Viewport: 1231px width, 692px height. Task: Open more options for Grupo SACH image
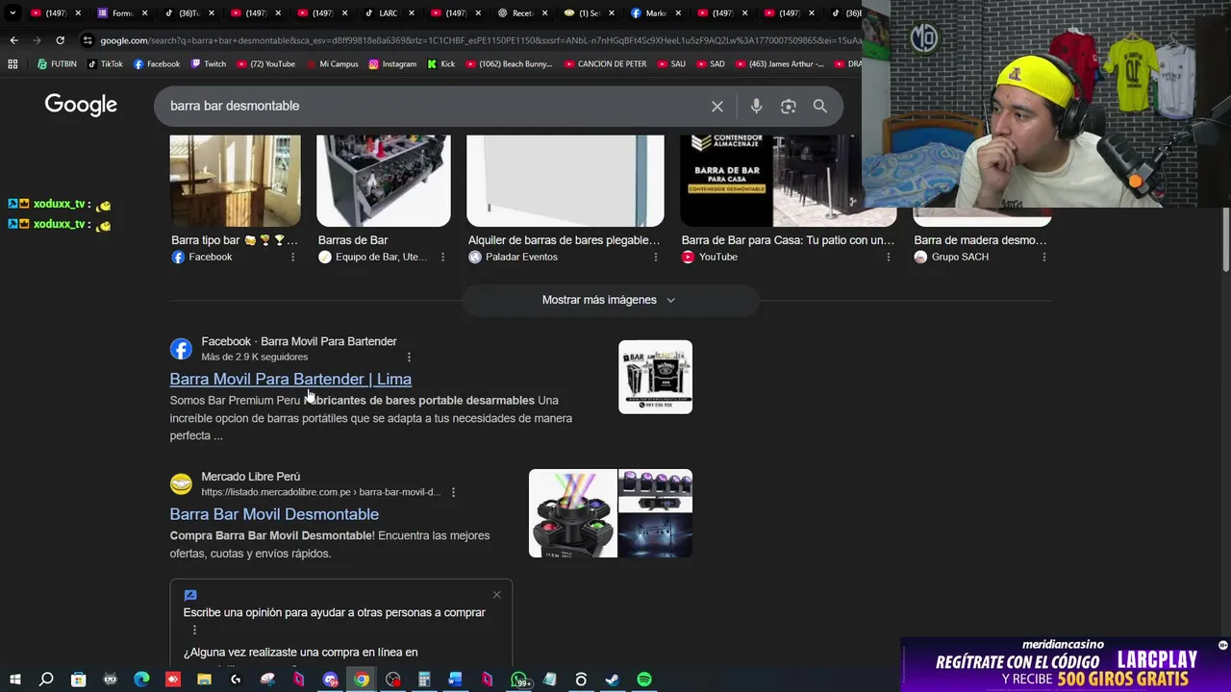tap(1043, 257)
